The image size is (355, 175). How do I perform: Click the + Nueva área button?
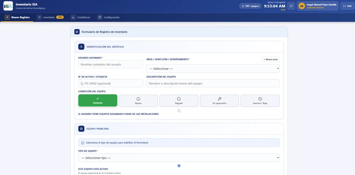(x=271, y=59)
